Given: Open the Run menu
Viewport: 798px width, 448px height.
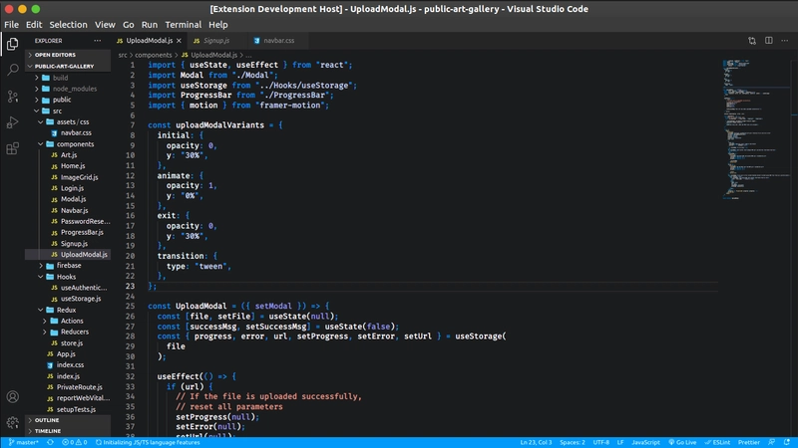Looking at the screenshot, I should tap(149, 24).
